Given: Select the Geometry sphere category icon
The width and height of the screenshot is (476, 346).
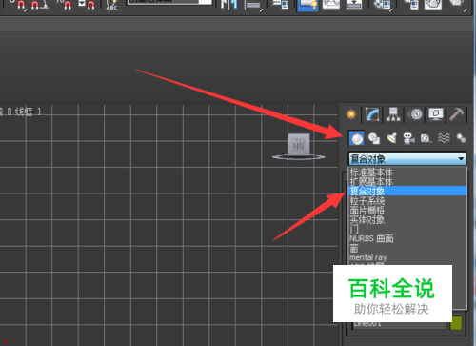Looking at the screenshot, I should (357, 138).
